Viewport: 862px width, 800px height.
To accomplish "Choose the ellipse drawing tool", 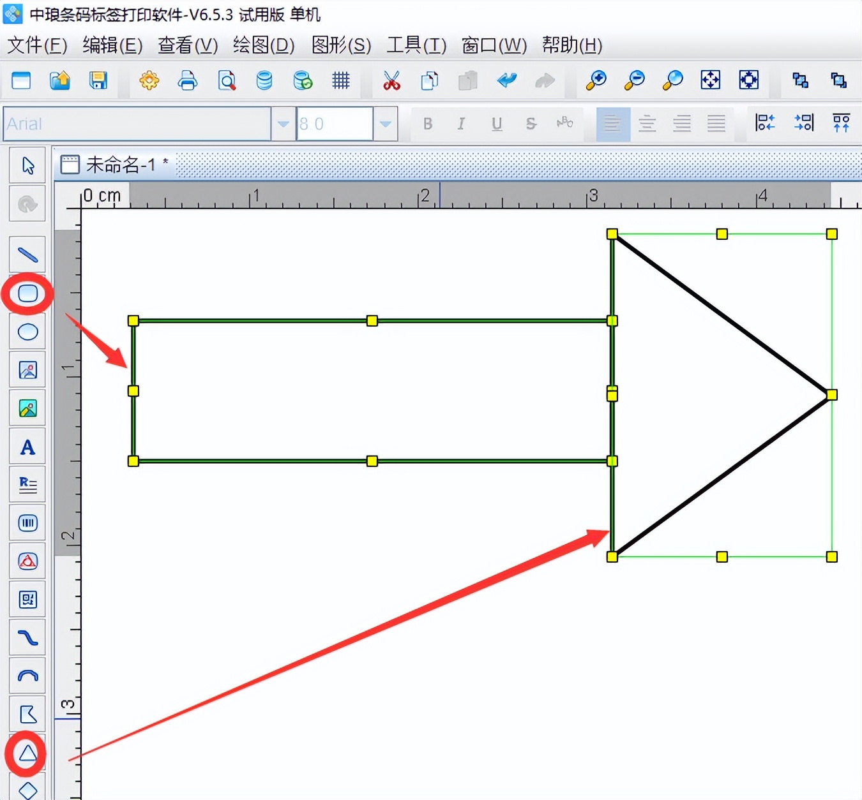I will (27, 332).
